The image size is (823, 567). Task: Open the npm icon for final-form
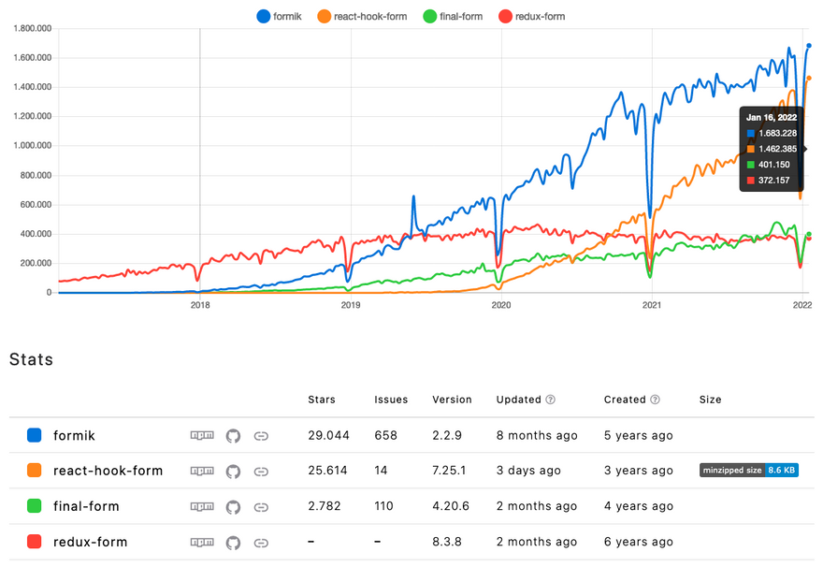(202, 506)
